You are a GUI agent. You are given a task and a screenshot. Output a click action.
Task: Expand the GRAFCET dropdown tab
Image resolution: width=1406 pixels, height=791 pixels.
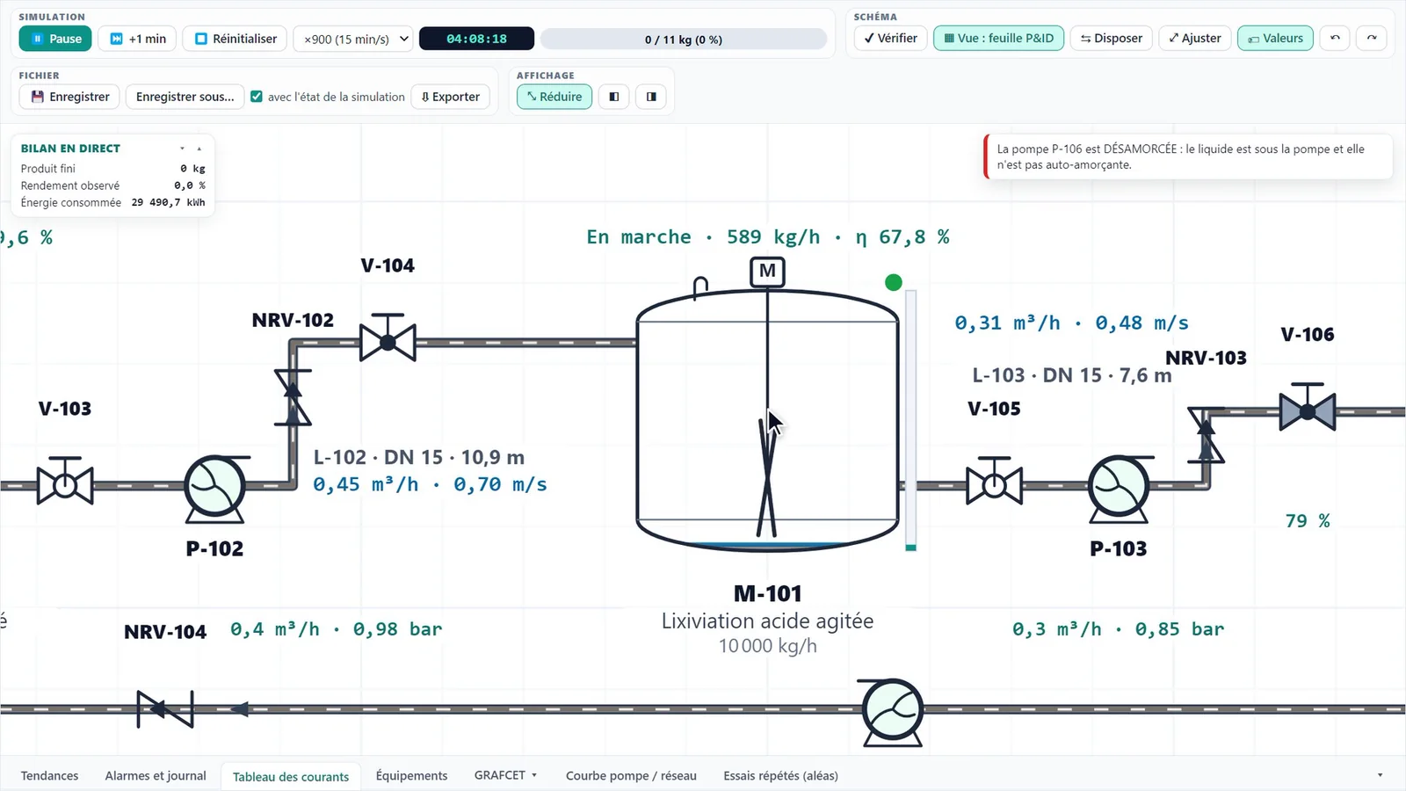point(505,775)
